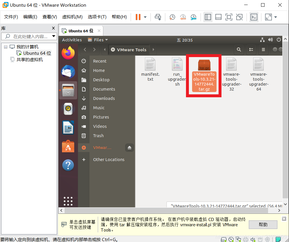Image resolution: width=289 pixels, height=242 pixels.
Task: Click the Files search icon
Action: tap(239, 50)
